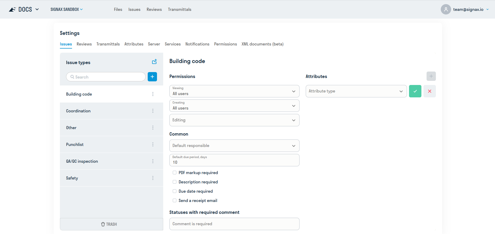This screenshot has width=495, height=234.
Task: Switch to the Reviews settings tab
Action: click(x=84, y=44)
